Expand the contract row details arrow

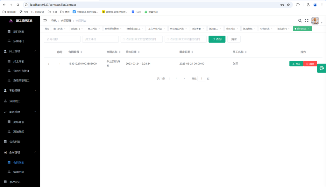49,64
